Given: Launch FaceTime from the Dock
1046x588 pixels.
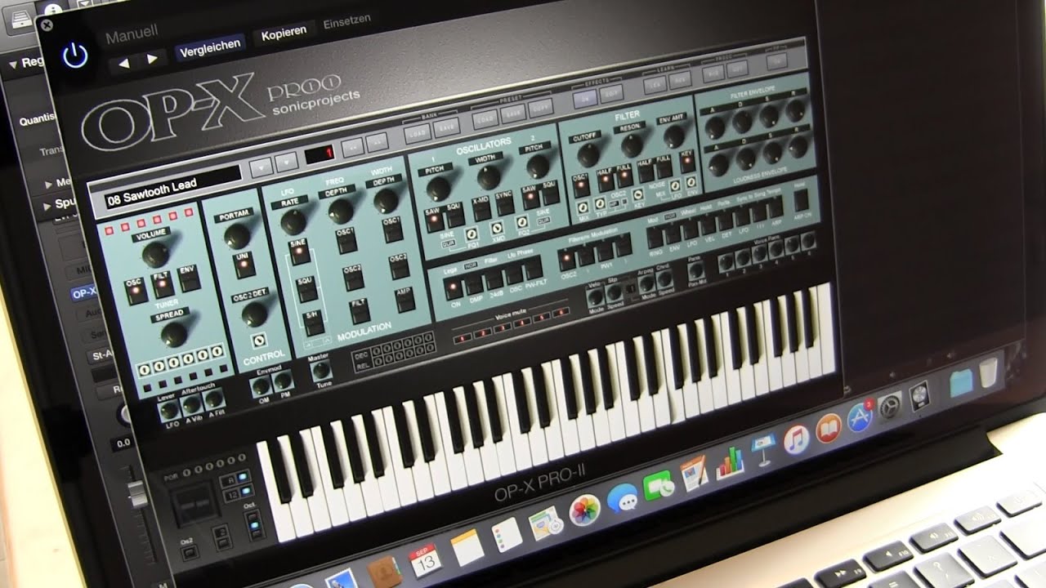Looking at the screenshot, I should click(658, 486).
